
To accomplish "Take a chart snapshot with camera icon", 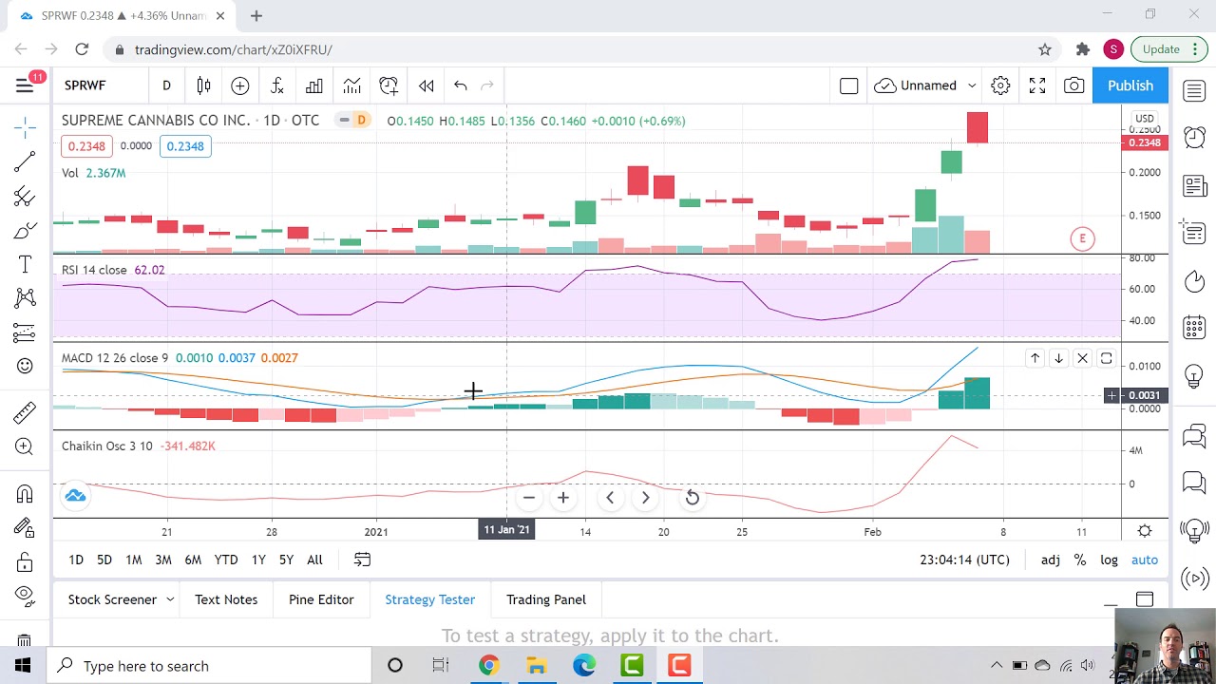I will coord(1073,85).
